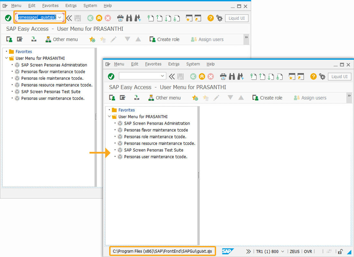Image resolution: width=354 pixels, height=257 pixels.
Task: Select Favorites folder in front window tree
Action: [x=124, y=110]
